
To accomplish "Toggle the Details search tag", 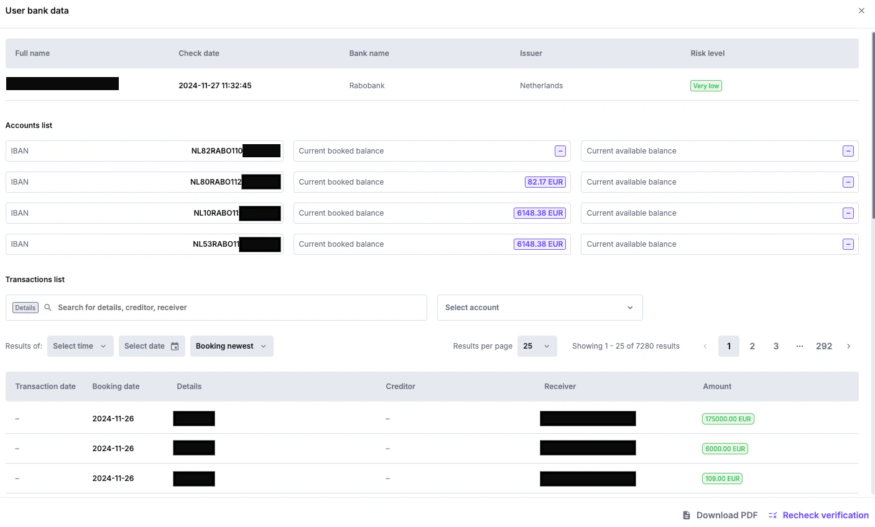I will pos(25,308).
